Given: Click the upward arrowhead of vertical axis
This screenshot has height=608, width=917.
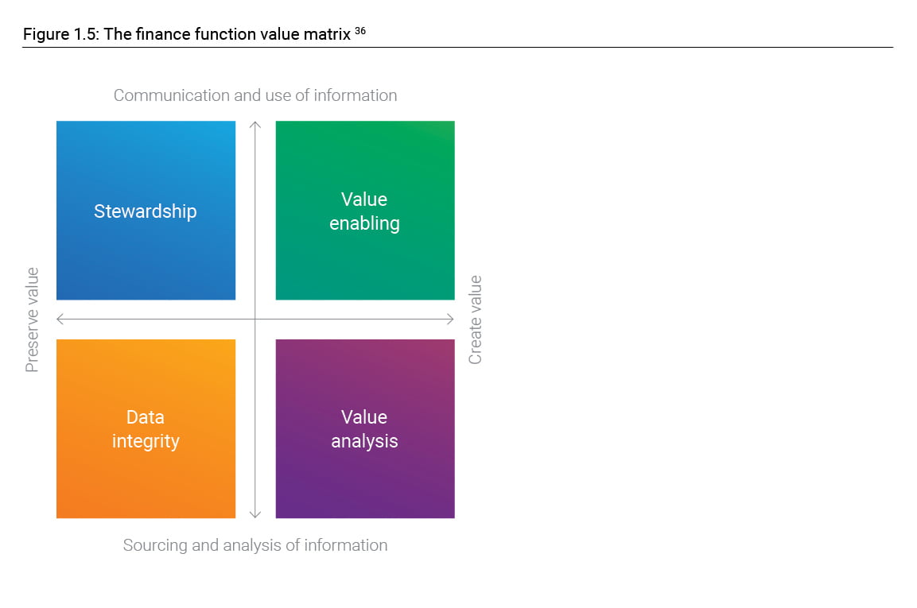Looking at the screenshot, I should [x=255, y=125].
